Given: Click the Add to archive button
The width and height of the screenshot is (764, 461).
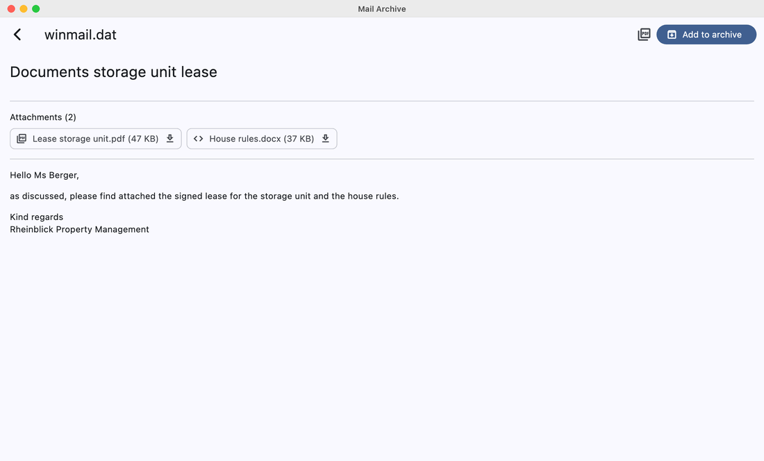Looking at the screenshot, I should [x=706, y=35].
